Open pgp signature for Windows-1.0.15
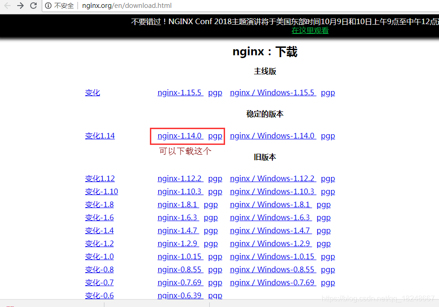 tap(328, 257)
